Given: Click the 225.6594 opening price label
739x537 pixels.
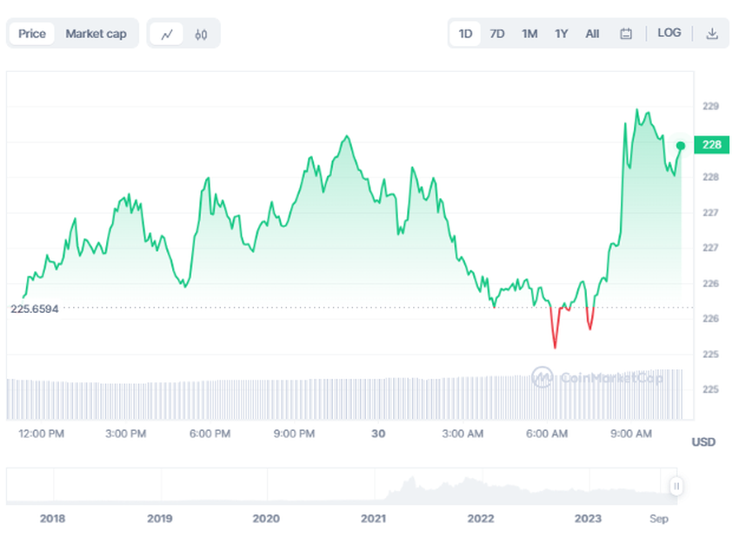Looking at the screenshot, I should pyautogui.click(x=35, y=308).
